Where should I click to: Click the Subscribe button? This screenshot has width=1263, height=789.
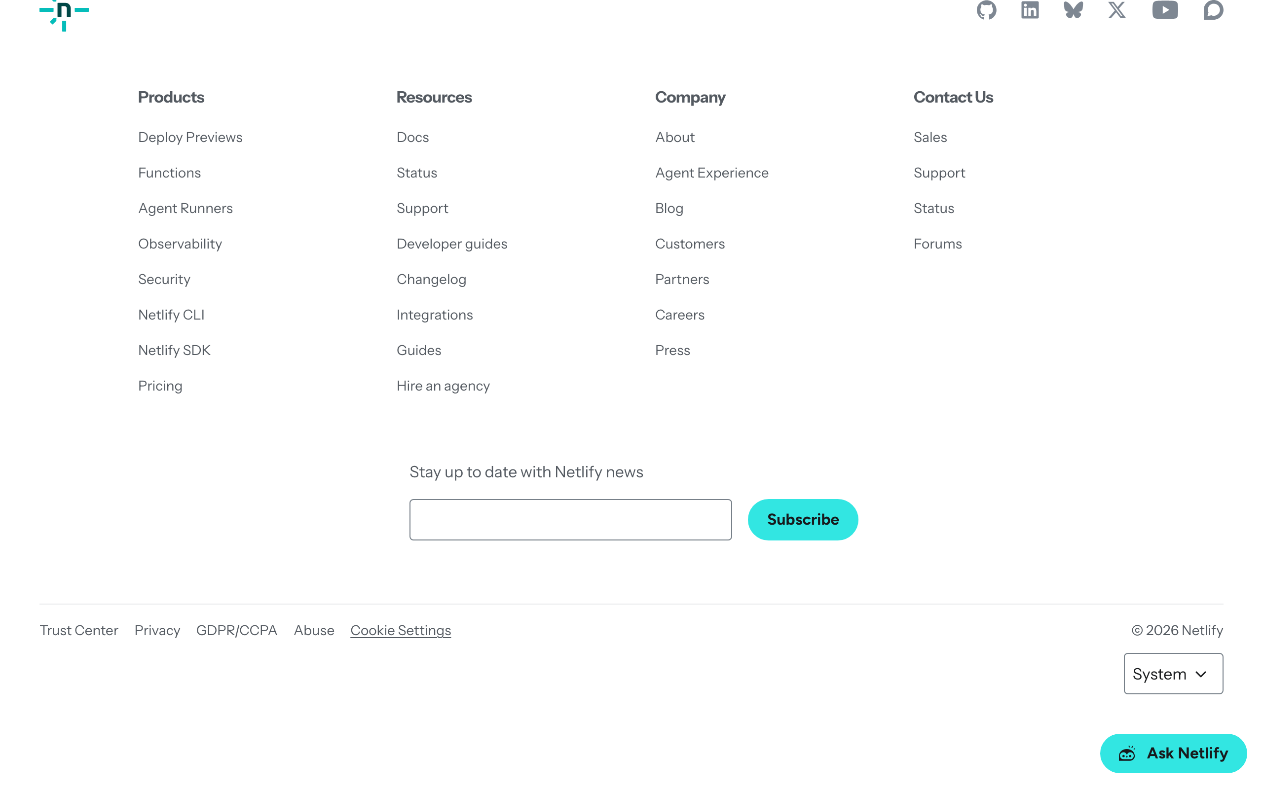[803, 519]
